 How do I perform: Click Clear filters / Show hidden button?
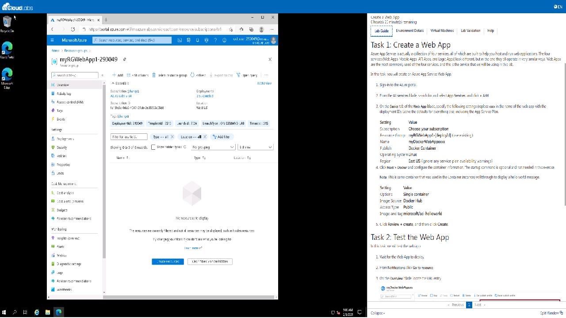pos(210,261)
